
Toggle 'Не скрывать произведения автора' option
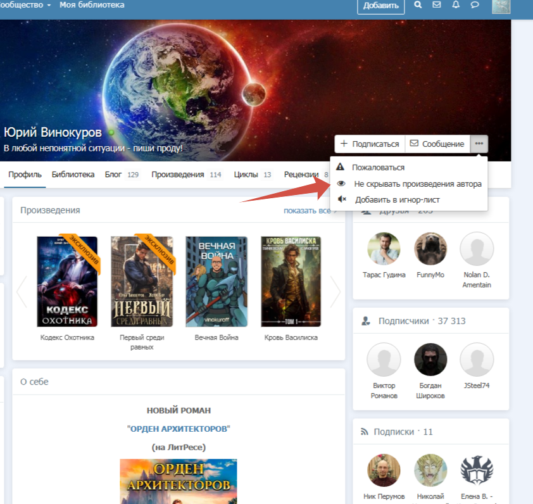(417, 184)
